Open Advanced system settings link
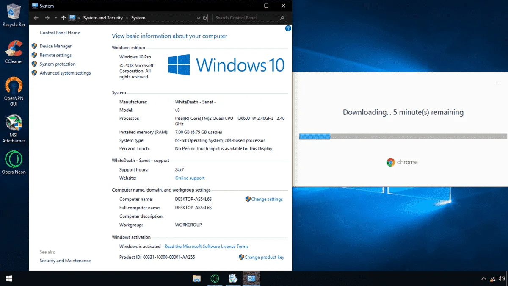The width and height of the screenshot is (508, 286). click(x=65, y=73)
